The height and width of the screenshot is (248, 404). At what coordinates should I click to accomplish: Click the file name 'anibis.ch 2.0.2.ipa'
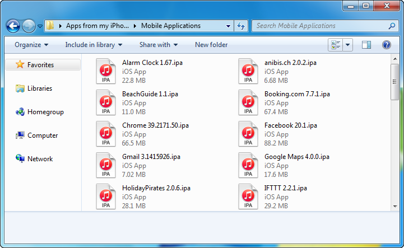tap(290, 63)
